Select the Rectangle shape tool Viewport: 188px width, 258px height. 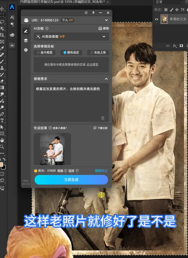[x=2, y=133]
